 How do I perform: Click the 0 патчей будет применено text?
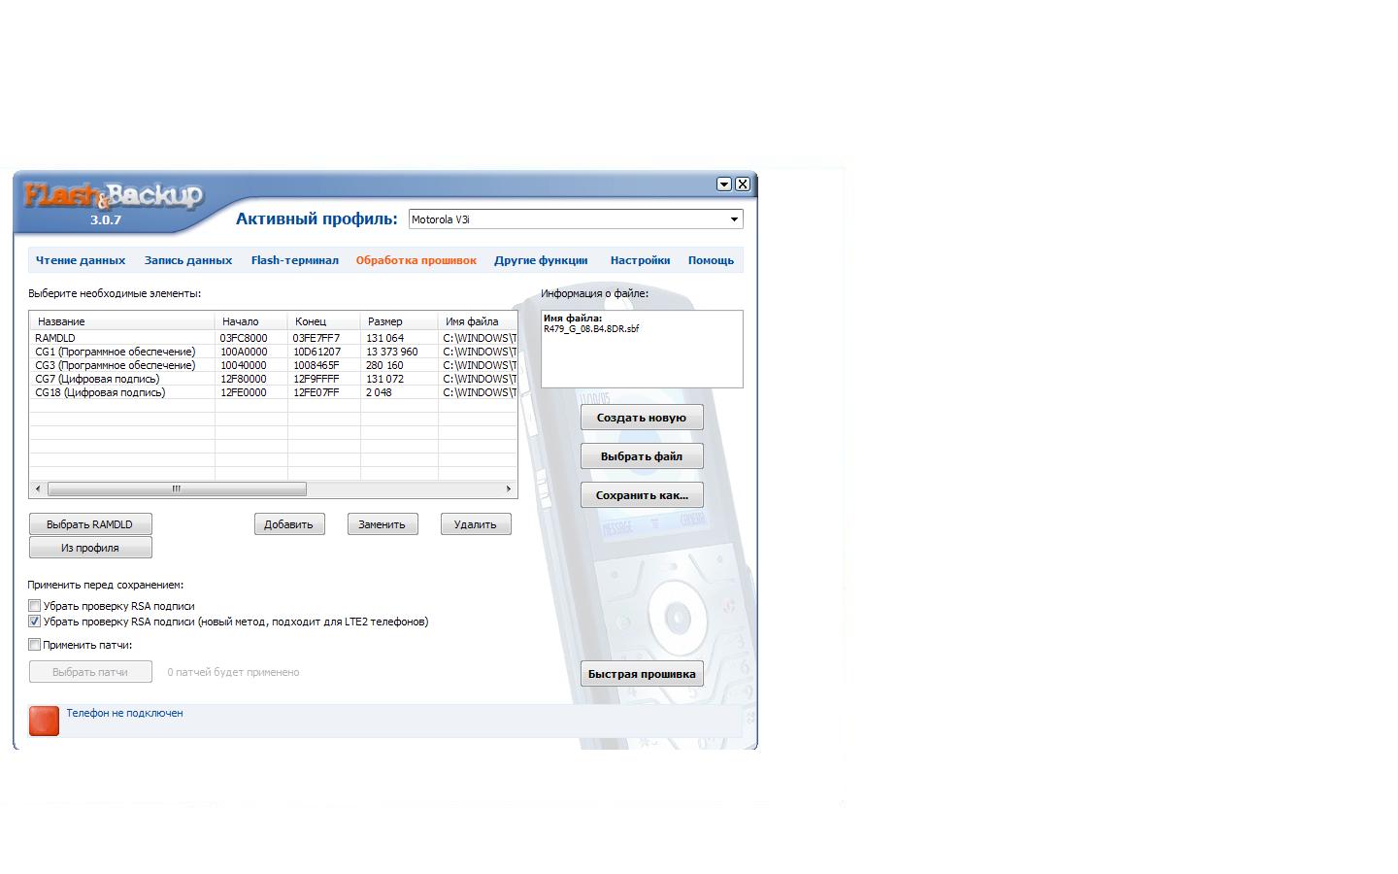click(x=233, y=672)
